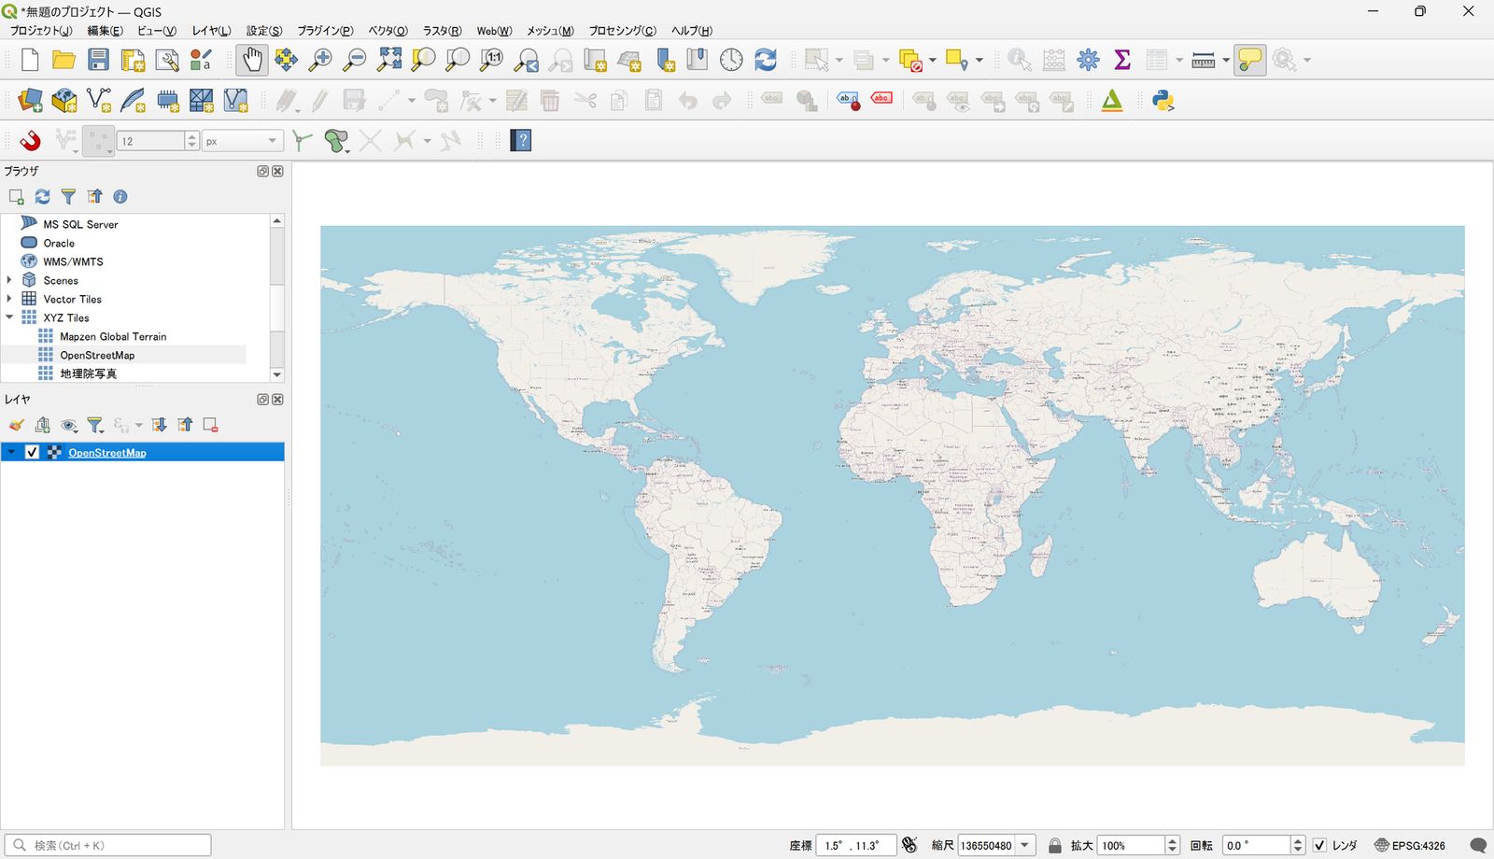This screenshot has height=859, width=1494.
Task: Open the プロジェクト menu
Action: [x=40, y=31]
